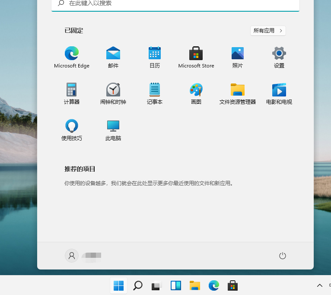This screenshot has width=331, height=295.
Task: Expand the 所有应用 list
Action: [268, 31]
